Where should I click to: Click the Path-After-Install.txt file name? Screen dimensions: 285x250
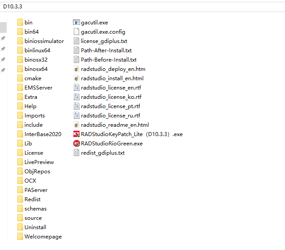point(106,51)
